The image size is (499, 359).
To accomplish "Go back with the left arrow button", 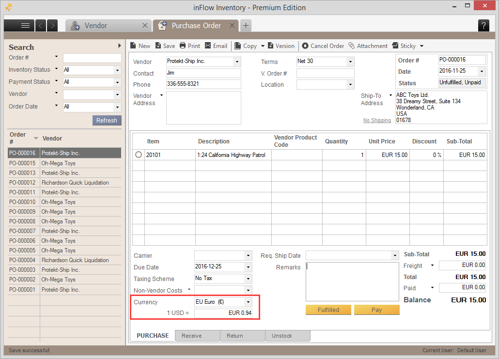I will [x=40, y=26].
